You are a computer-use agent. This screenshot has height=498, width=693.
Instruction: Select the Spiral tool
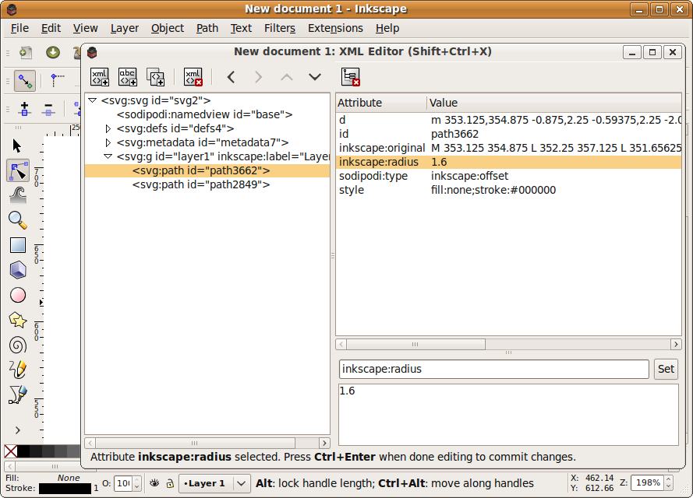coord(18,345)
